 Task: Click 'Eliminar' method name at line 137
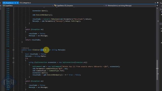click(x=36, y=50)
